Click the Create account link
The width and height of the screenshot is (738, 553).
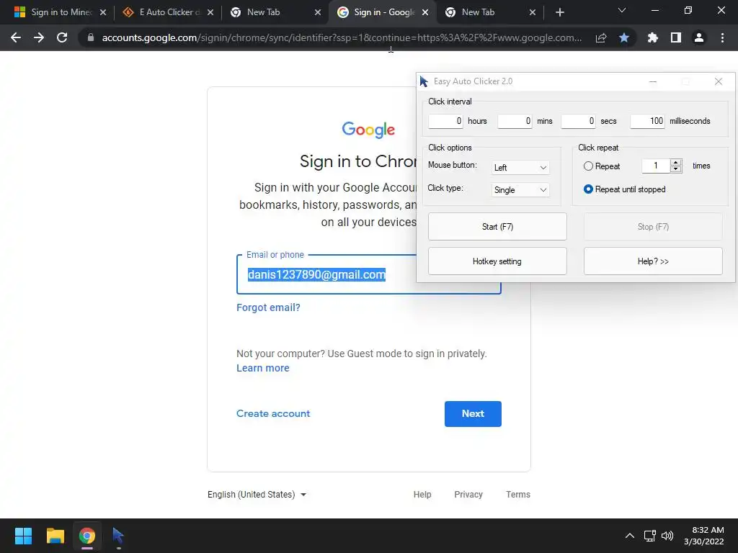[x=273, y=413]
